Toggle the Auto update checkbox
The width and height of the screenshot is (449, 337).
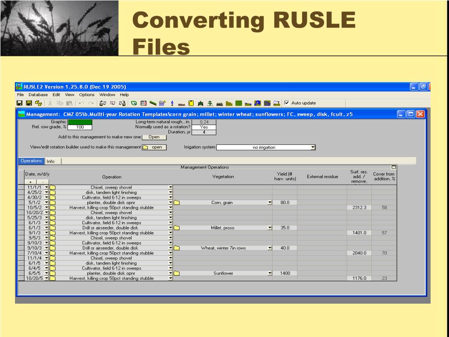286,103
